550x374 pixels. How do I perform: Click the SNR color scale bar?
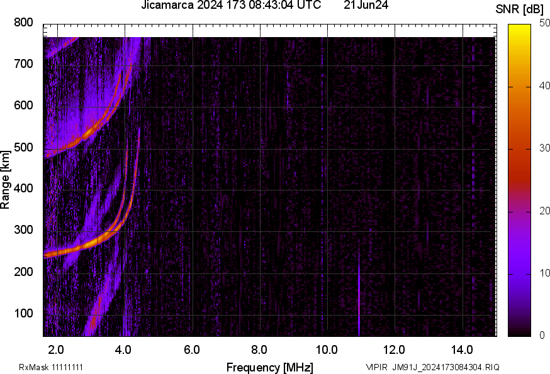point(520,180)
